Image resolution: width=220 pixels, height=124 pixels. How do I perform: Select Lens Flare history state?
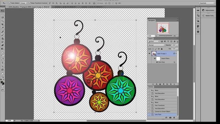tap(162, 115)
